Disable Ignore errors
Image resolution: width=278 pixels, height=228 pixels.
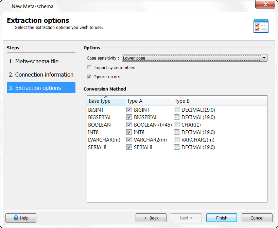(89, 77)
